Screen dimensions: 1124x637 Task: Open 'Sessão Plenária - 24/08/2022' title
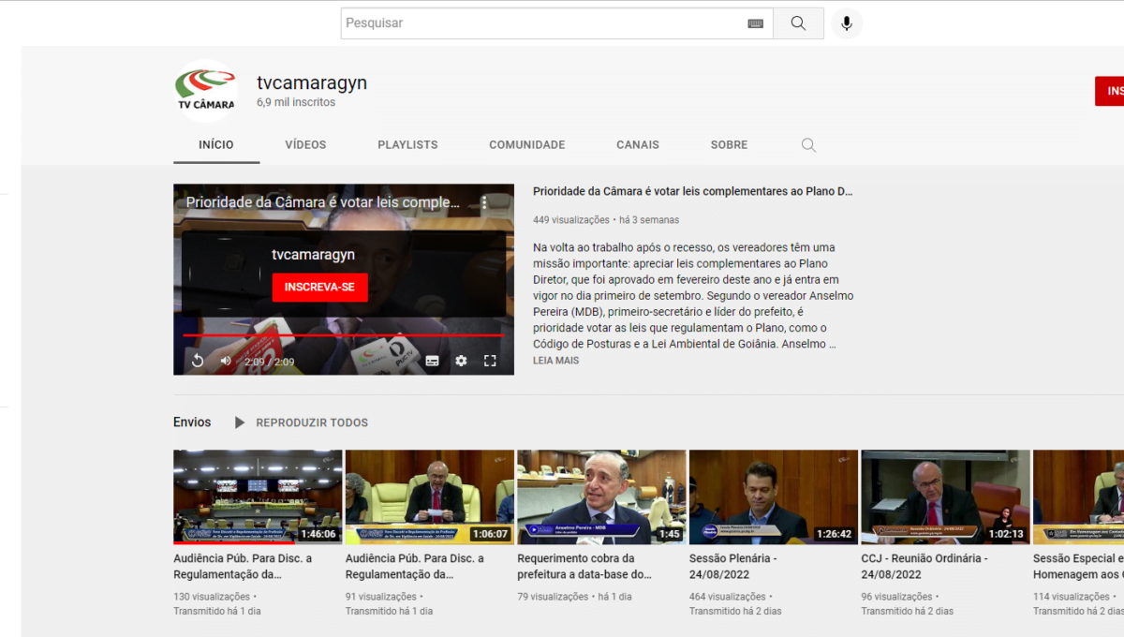pyautogui.click(x=733, y=567)
